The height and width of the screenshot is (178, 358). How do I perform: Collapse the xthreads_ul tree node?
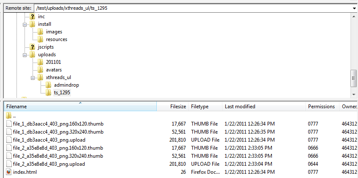point(33,77)
